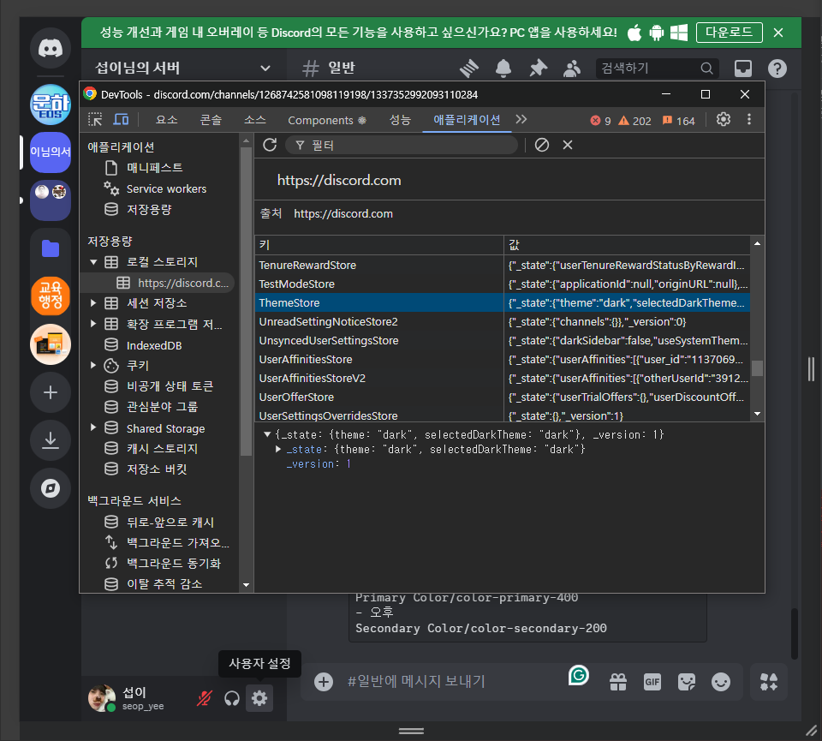This screenshot has width=822, height=741.
Task: Open Discord home direct messages icon
Action: [x=51, y=48]
